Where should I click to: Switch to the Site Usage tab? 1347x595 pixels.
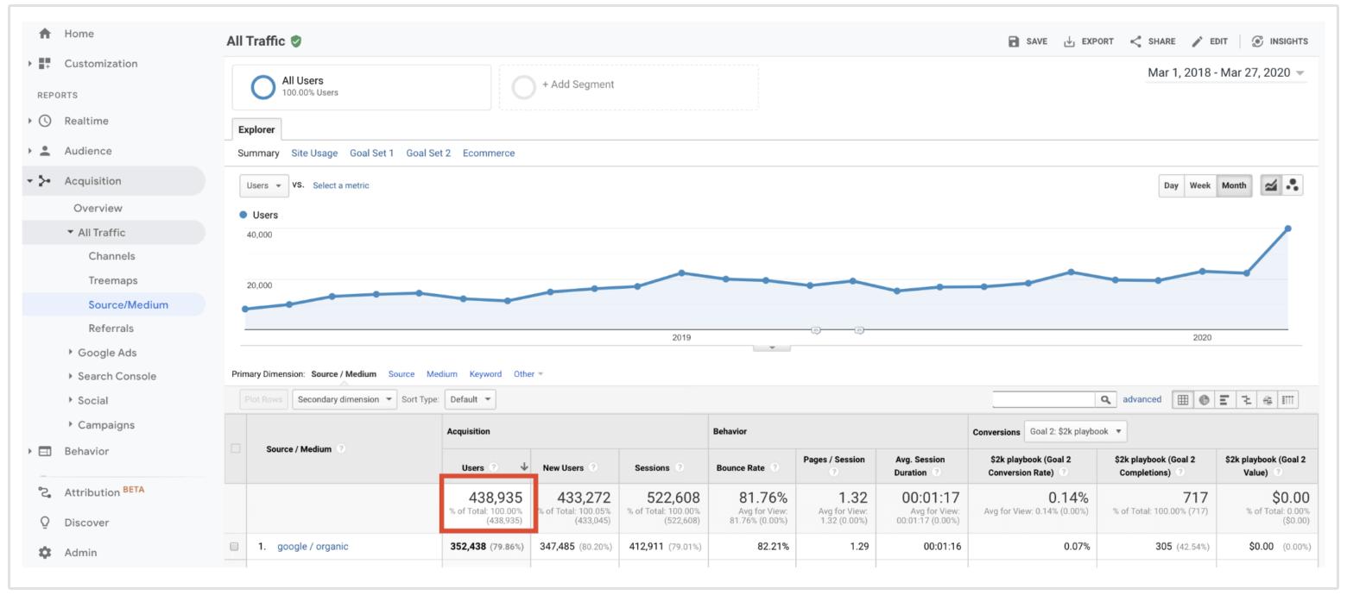(x=314, y=153)
